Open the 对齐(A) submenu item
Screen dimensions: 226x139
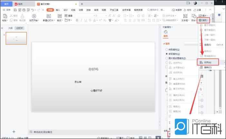pos(208,62)
